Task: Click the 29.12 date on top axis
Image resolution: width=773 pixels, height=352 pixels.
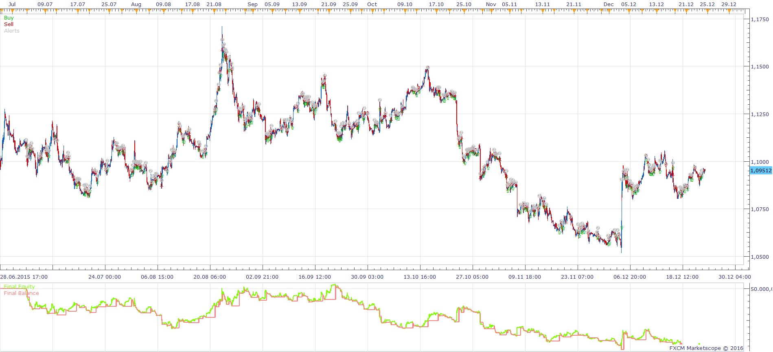Action: pyautogui.click(x=729, y=4)
